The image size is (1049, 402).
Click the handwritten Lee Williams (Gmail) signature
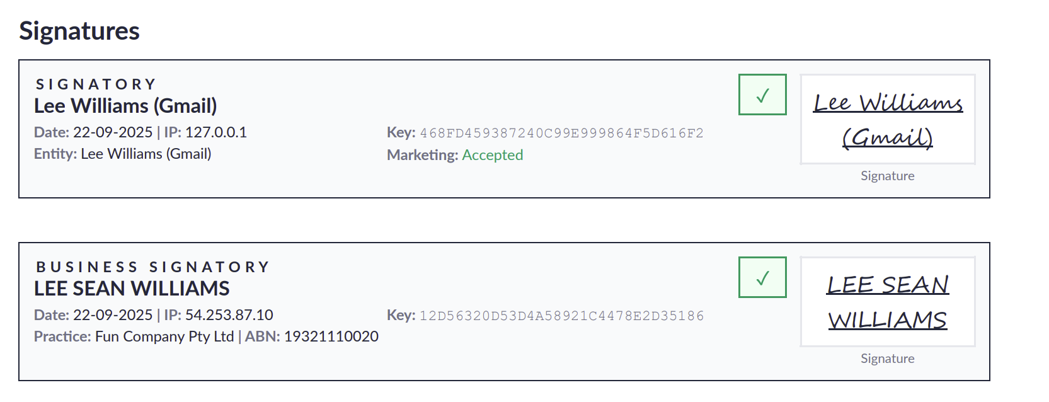(x=887, y=120)
